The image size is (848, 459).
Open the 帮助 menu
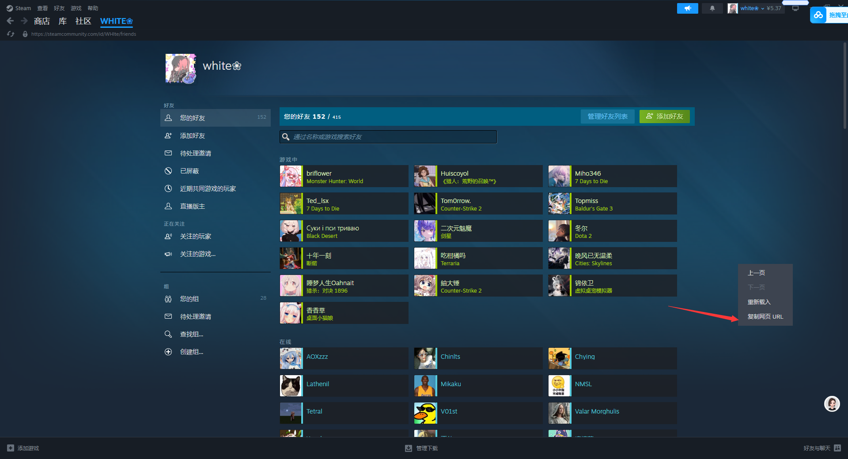[x=93, y=8]
